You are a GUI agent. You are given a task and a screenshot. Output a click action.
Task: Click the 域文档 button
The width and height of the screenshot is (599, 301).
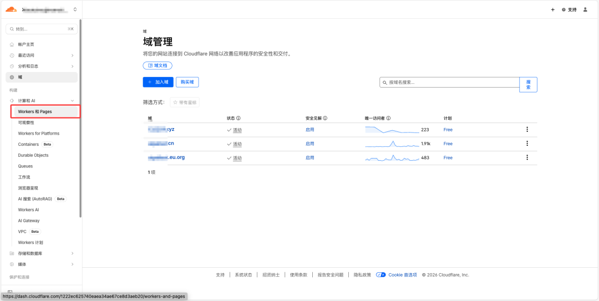pos(158,66)
